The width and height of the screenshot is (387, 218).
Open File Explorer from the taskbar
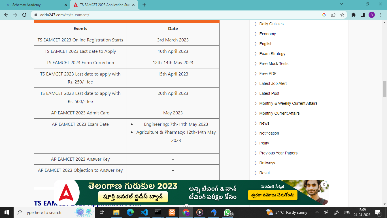(116, 212)
